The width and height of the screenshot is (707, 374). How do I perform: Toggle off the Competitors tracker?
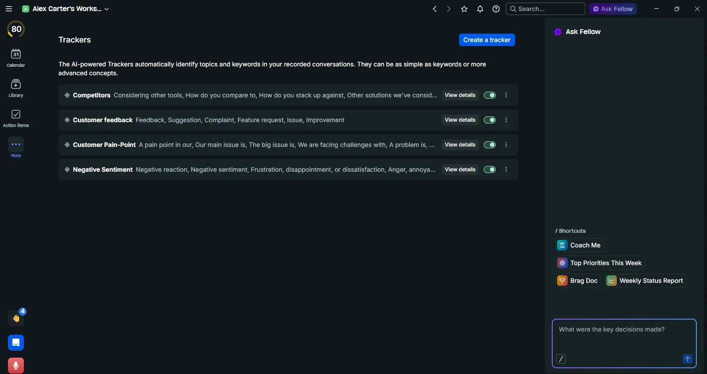(489, 95)
